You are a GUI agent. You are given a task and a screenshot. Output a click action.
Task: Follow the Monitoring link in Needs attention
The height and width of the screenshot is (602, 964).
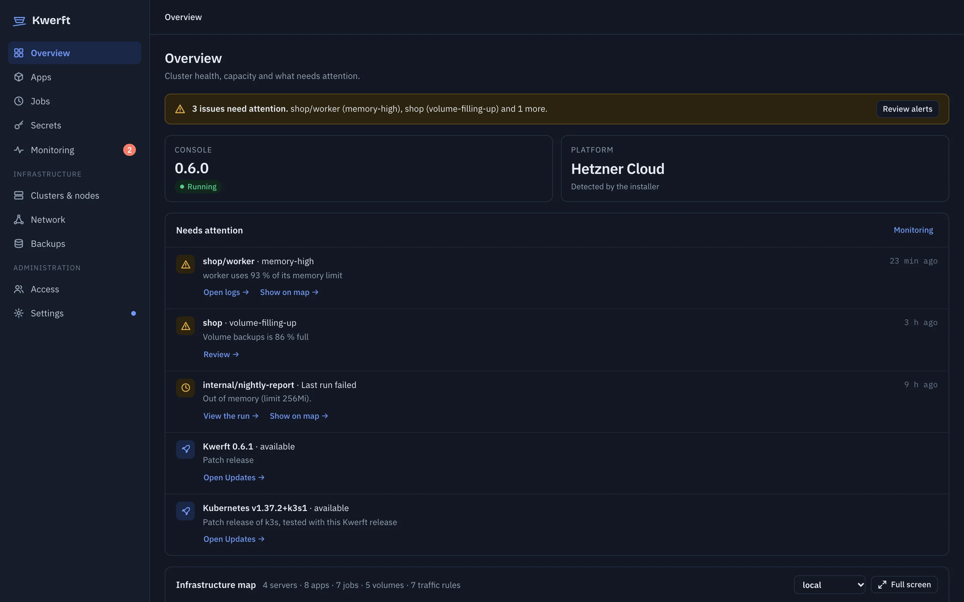pos(913,230)
